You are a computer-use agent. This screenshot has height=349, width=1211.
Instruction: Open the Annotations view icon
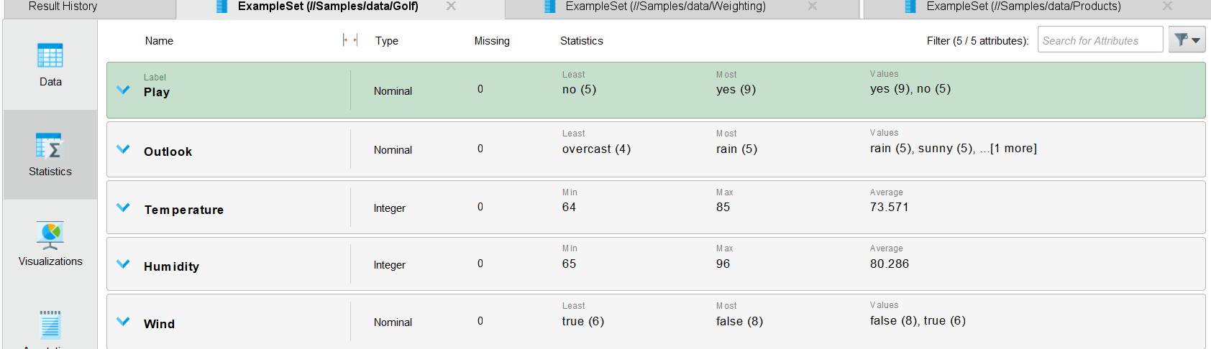(x=50, y=325)
